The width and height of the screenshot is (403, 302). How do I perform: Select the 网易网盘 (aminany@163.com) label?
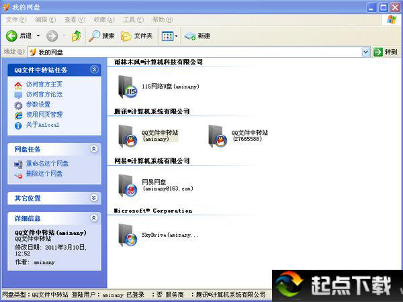[167, 185]
